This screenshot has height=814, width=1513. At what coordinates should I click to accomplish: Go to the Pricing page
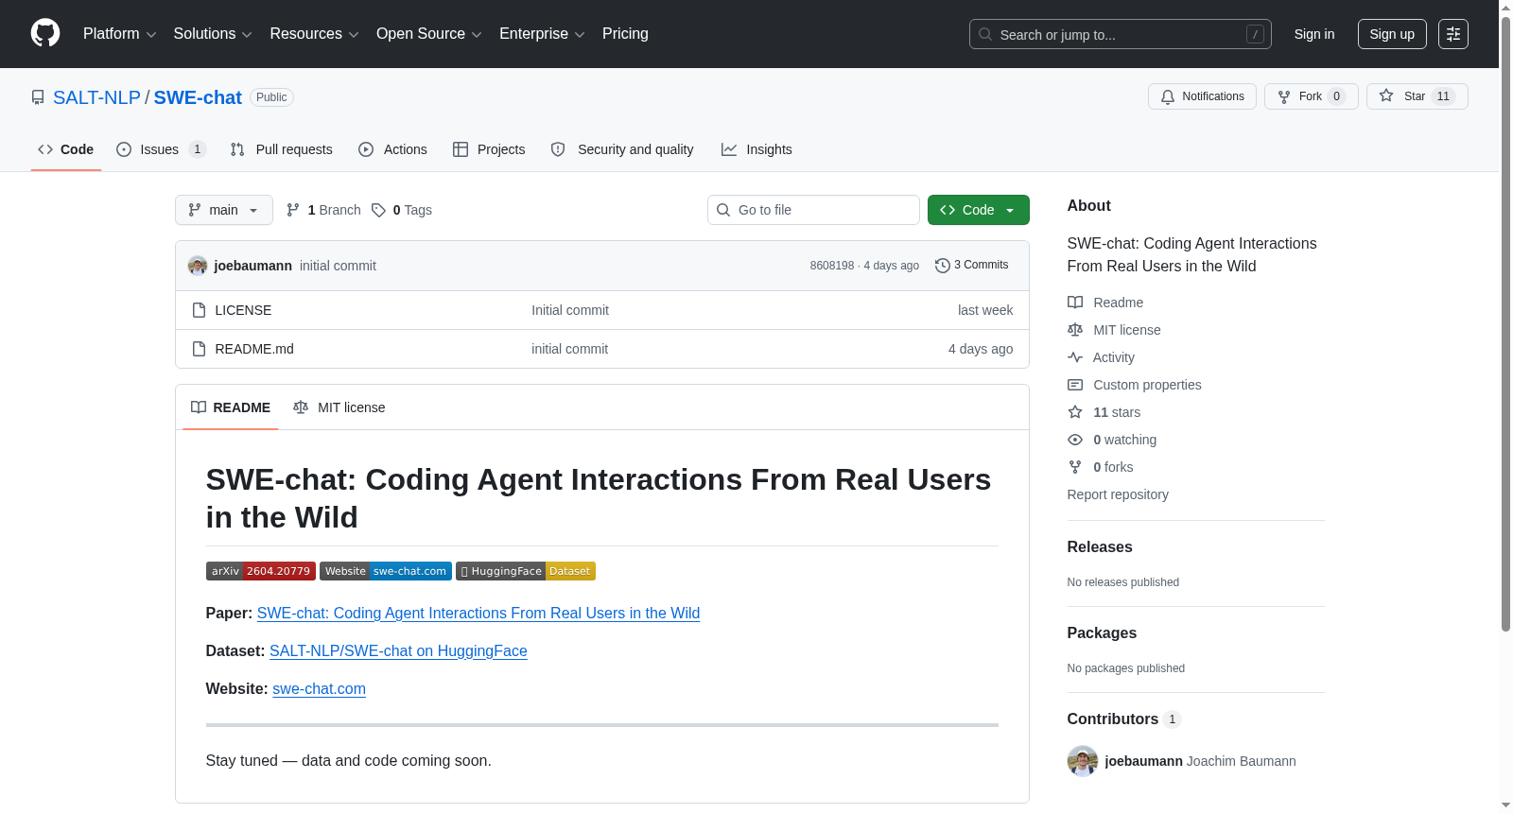(625, 34)
